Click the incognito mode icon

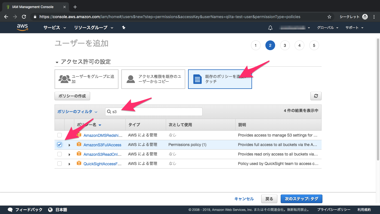click(x=365, y=17)
